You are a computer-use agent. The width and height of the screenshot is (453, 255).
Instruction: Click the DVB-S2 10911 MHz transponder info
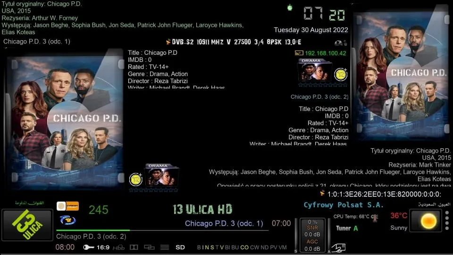tap(236, 42)
